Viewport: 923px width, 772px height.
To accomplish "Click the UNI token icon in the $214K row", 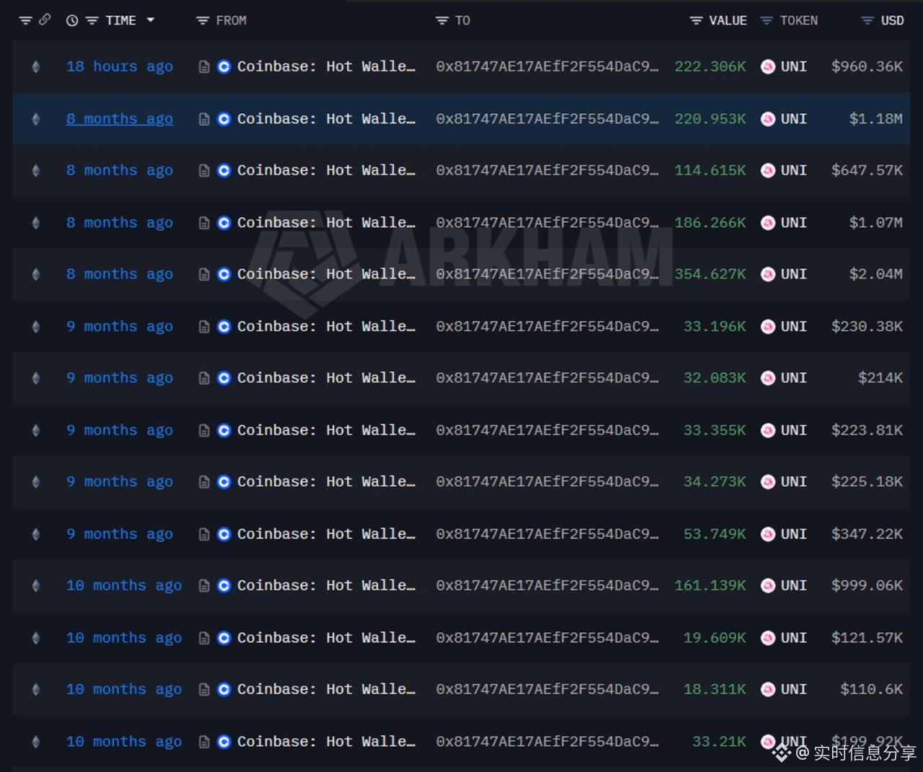I will coord(768,378).
